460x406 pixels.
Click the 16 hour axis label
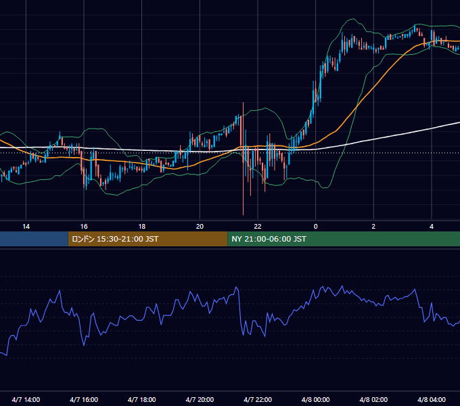click(x=84, y=227)
